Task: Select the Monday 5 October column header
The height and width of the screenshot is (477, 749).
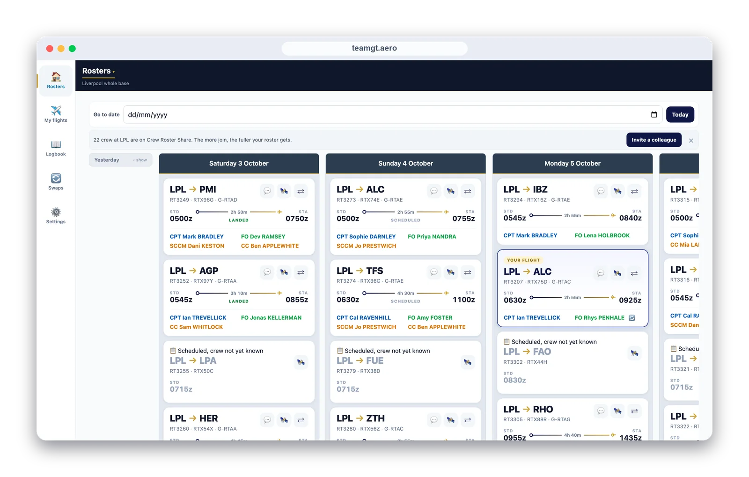Action: pos(573,163)
